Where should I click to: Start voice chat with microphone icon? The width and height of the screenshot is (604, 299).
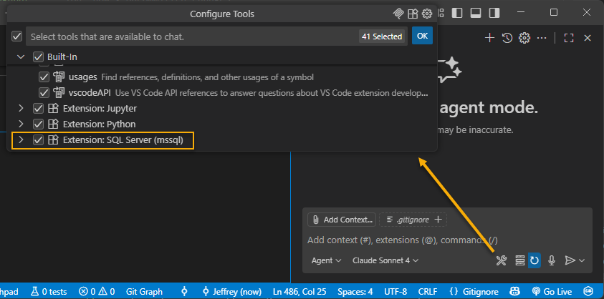pos(552,261)
